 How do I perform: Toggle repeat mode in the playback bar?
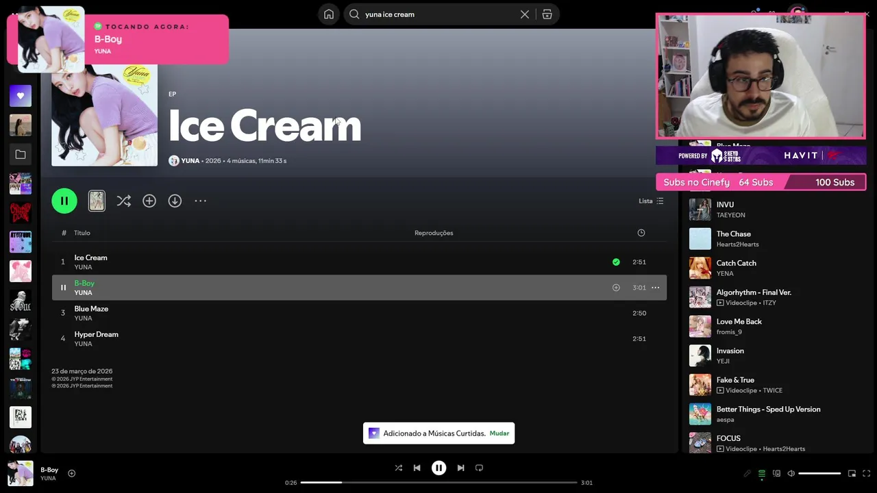pos(479,468)
